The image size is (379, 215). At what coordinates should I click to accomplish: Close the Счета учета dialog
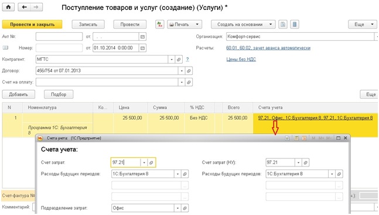coord(346,138)
